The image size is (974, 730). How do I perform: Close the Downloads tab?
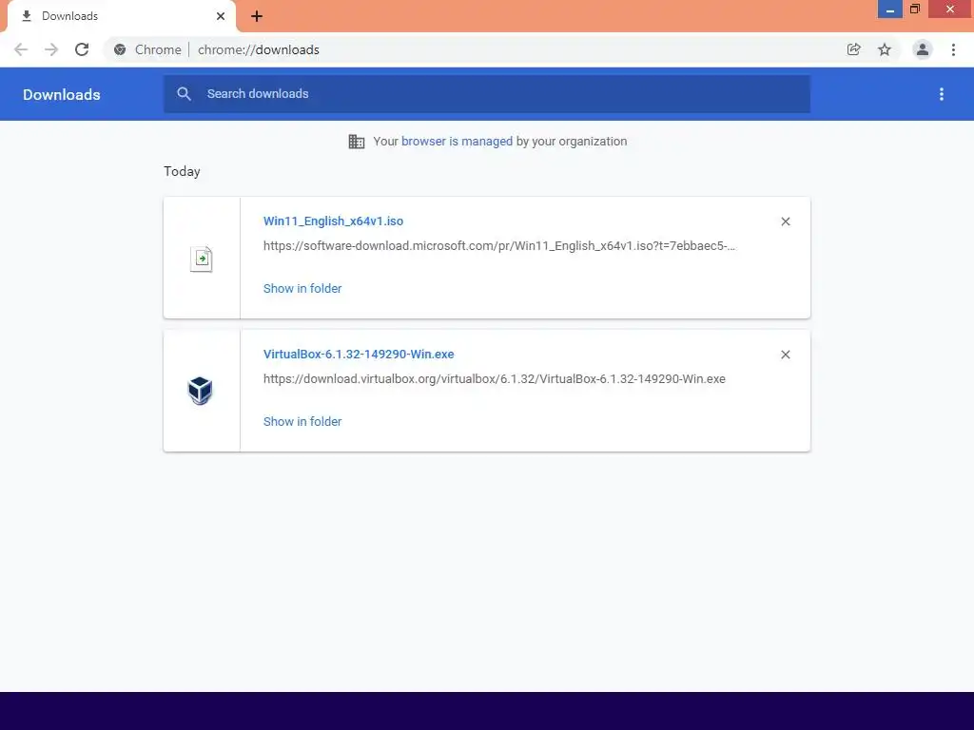coord(221,16)
